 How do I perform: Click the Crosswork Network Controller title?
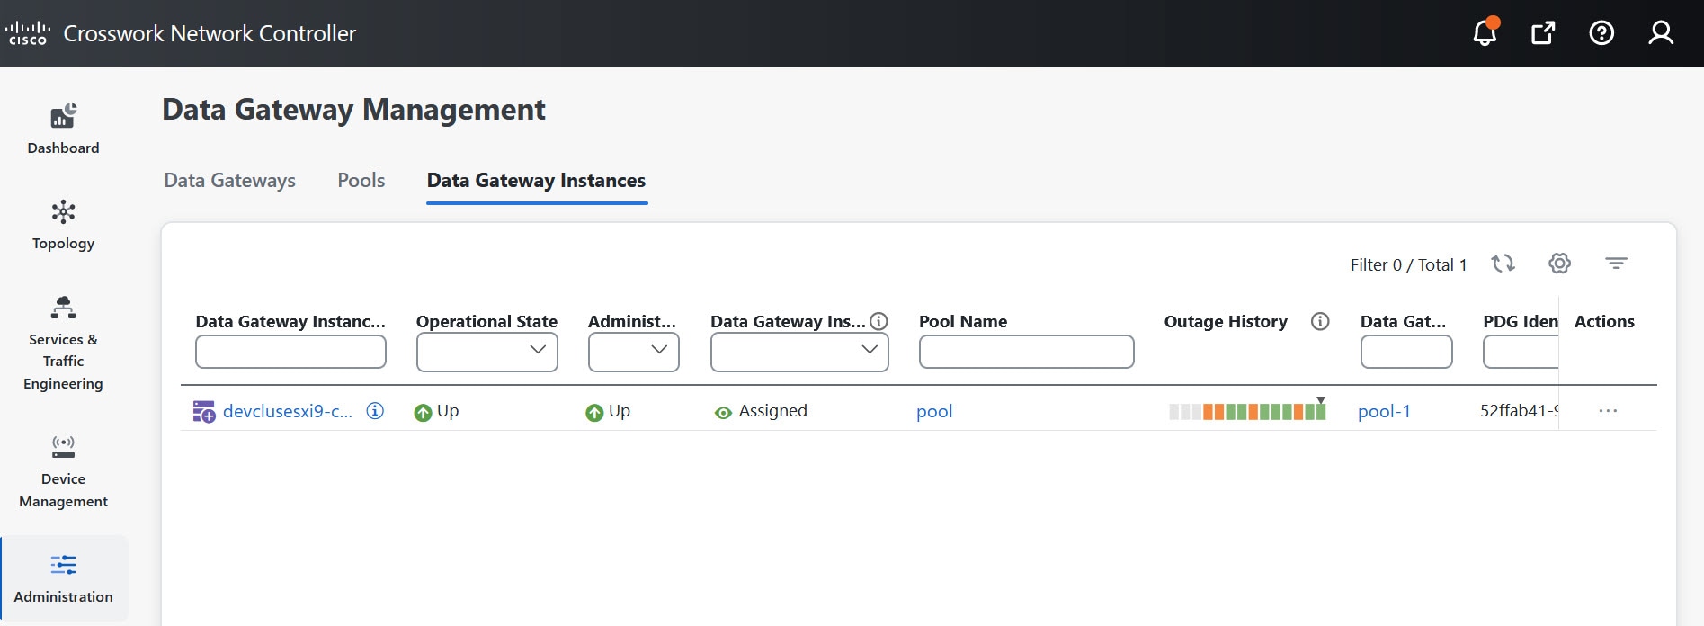(x=210, y=33)
